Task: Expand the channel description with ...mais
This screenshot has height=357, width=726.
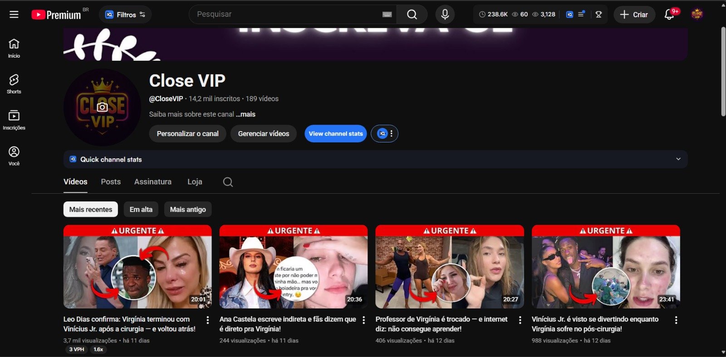Action: (246, 114)
